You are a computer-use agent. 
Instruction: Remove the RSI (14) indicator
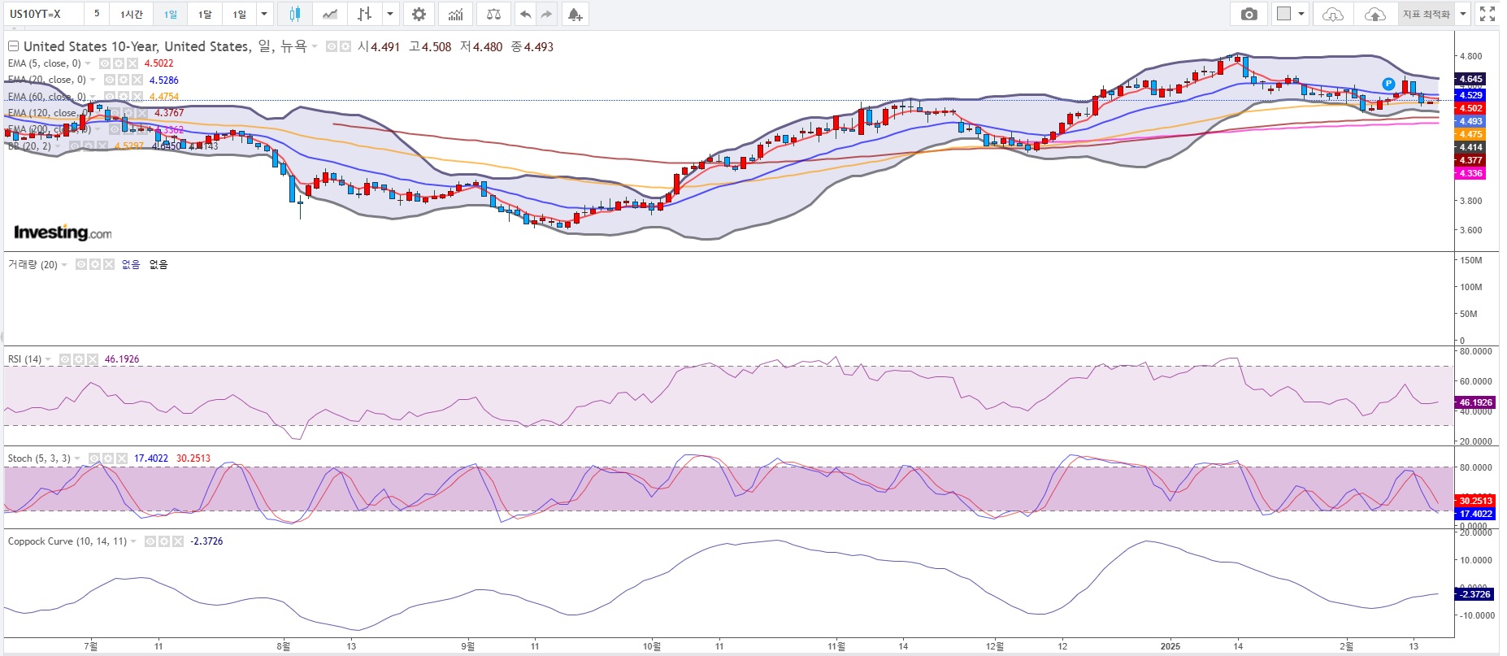pyautogui.click(x=92, y=359)
